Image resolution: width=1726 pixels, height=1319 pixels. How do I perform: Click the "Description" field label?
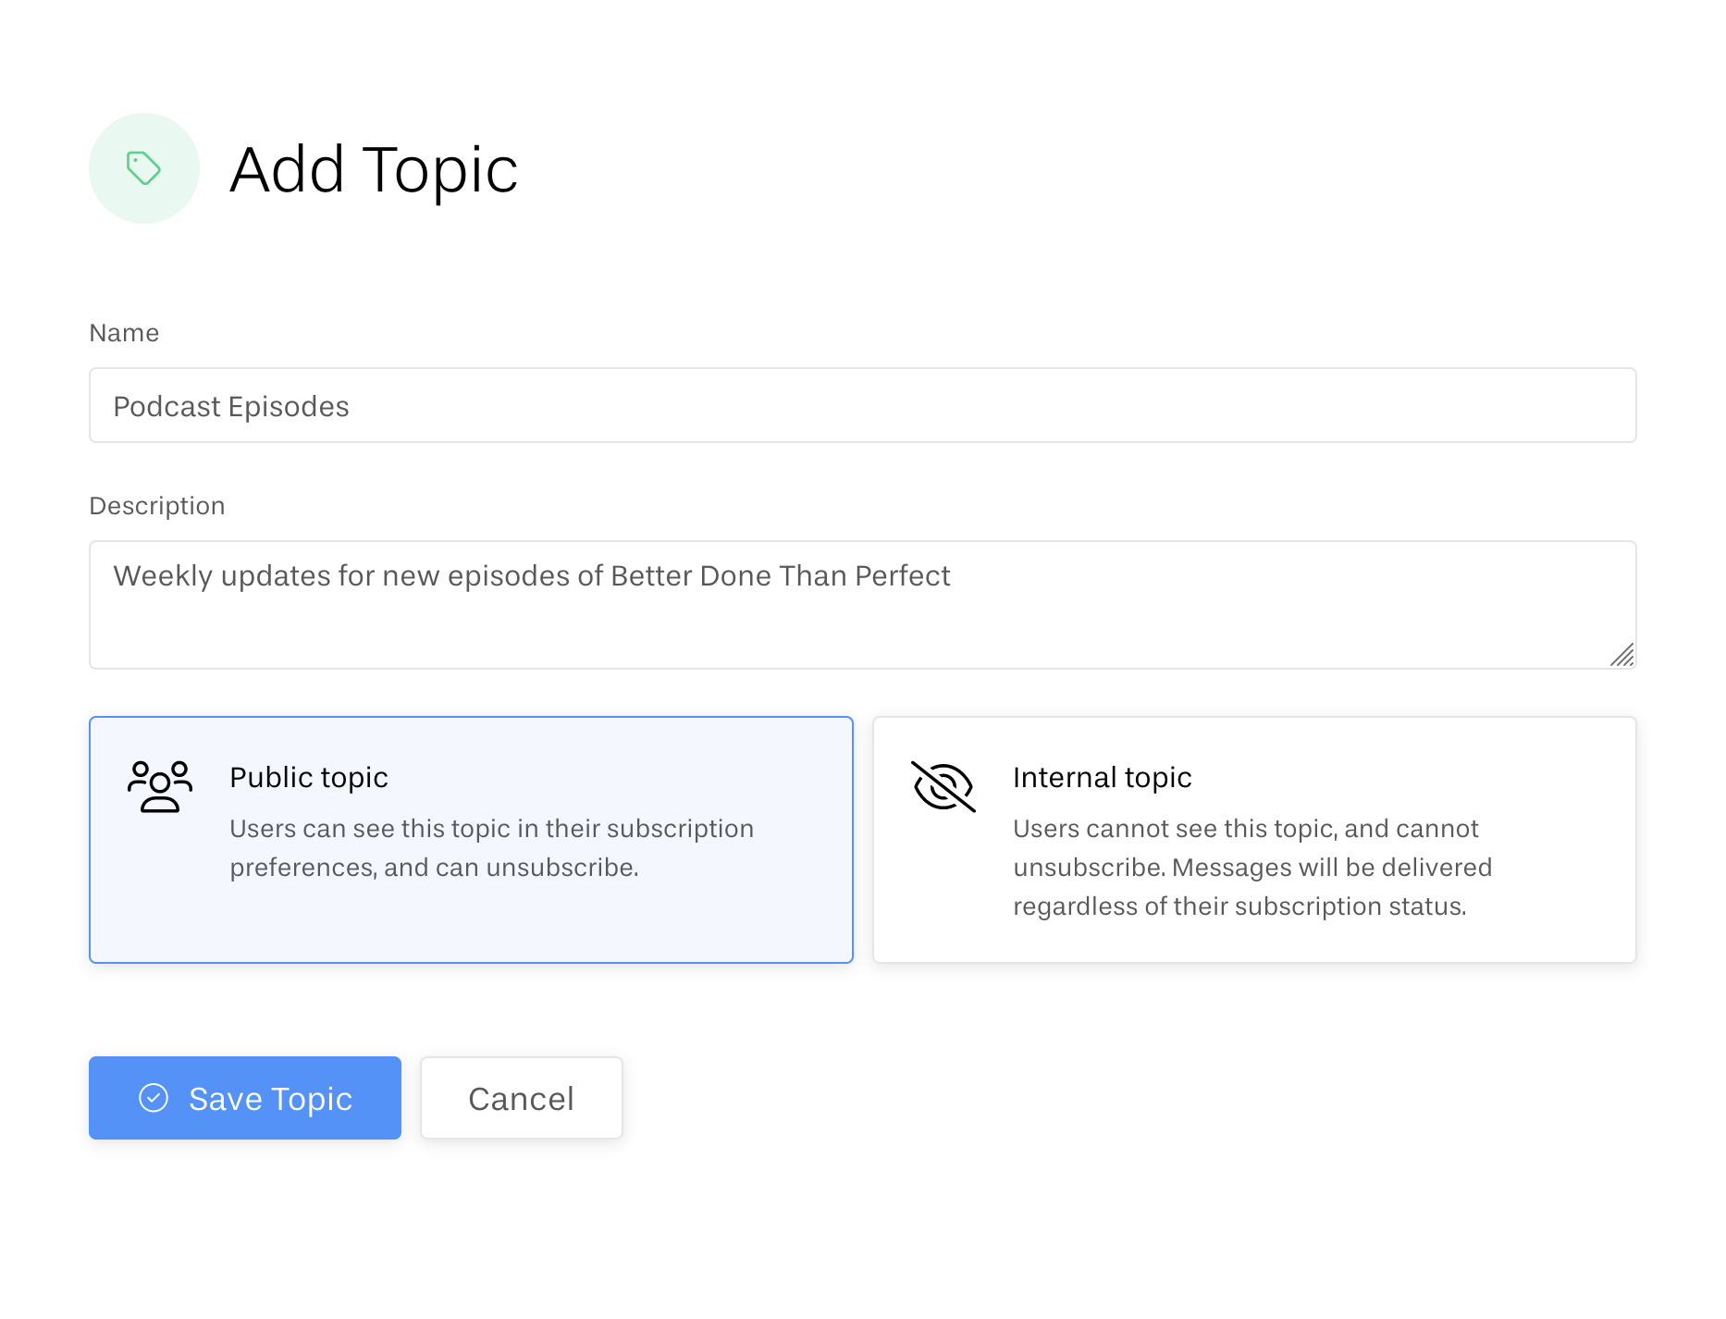tap(157, 506)
